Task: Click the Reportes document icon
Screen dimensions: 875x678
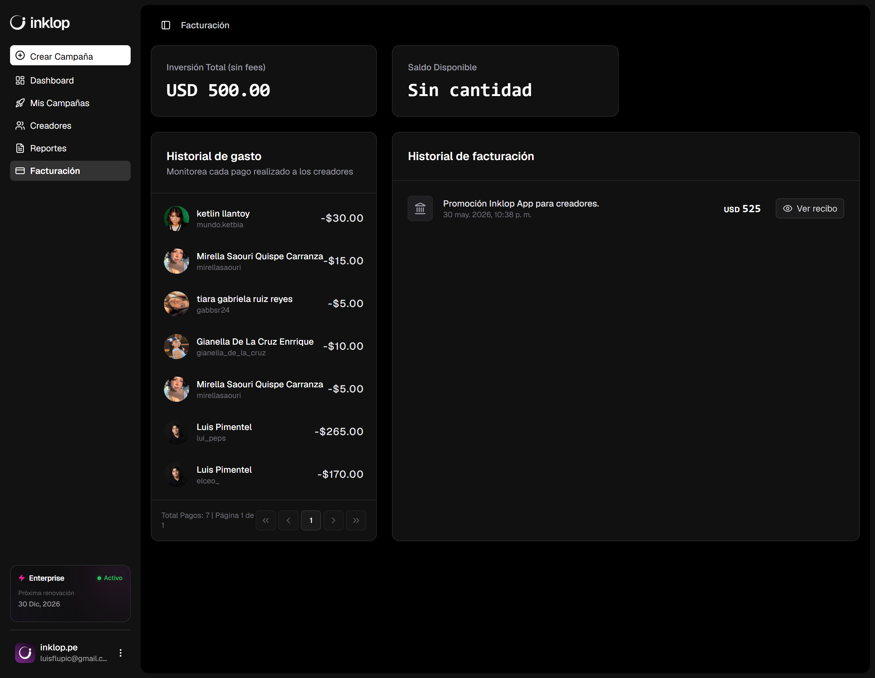Action: tap(20, 148)
